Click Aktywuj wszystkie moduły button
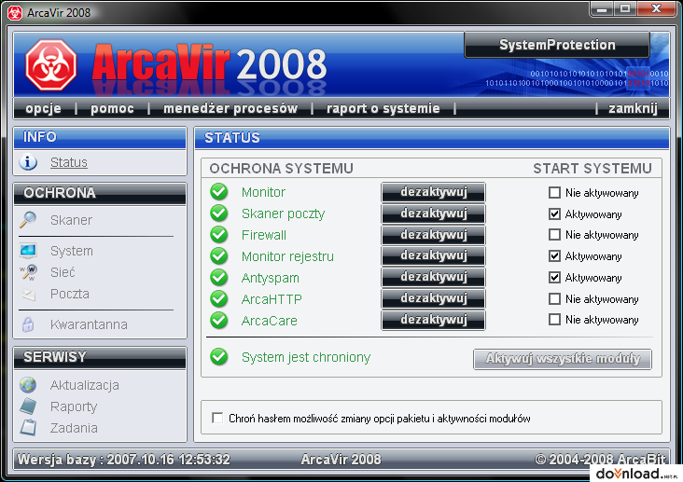This screenshot has height=482, width=683. [x=563, y=359]
